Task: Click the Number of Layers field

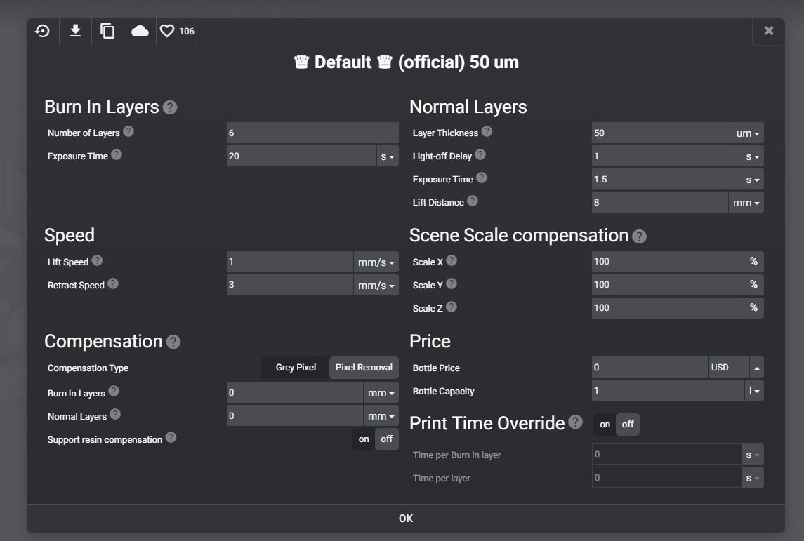Action: [312, 133]
